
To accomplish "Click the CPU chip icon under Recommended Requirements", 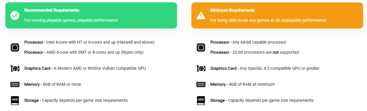I will click(15, 47).
